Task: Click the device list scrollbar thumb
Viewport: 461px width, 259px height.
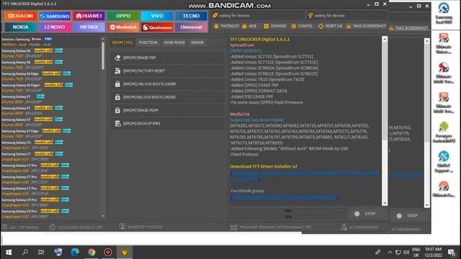Action: tap(103, 56)
